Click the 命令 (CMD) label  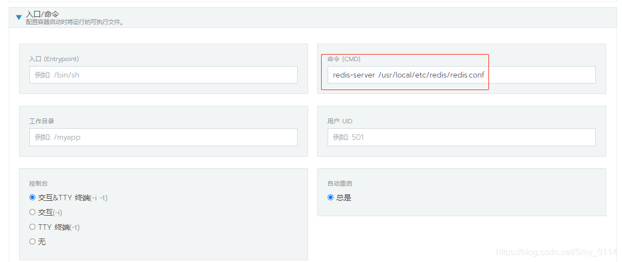pyautogui.click(x=343, y=59)
